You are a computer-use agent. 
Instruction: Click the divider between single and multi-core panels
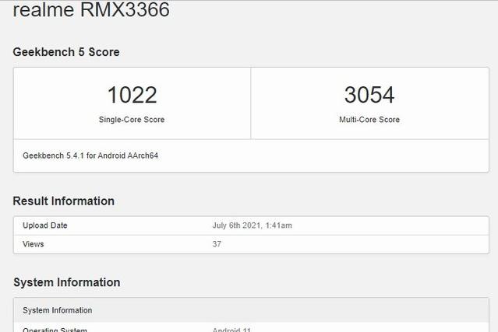250,103
